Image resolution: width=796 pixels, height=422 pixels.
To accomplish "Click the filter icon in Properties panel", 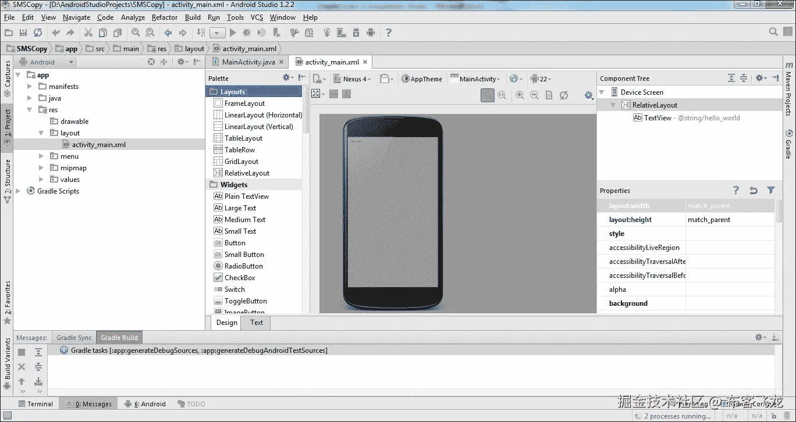I will click(x=770, y=190).
